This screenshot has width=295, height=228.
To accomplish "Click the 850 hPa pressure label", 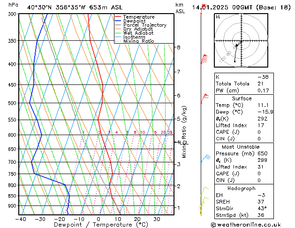I will [12, 196].
